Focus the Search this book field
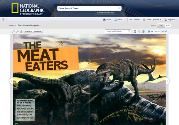 tap(118, 31)
